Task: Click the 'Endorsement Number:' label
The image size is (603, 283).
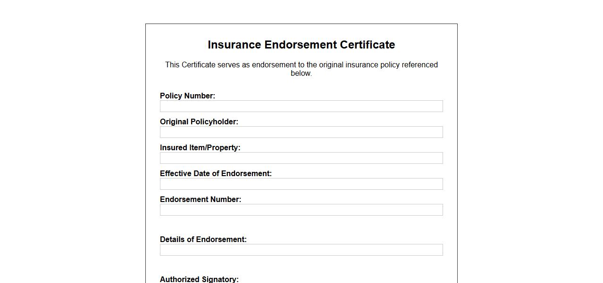Action: pos(201,199)
